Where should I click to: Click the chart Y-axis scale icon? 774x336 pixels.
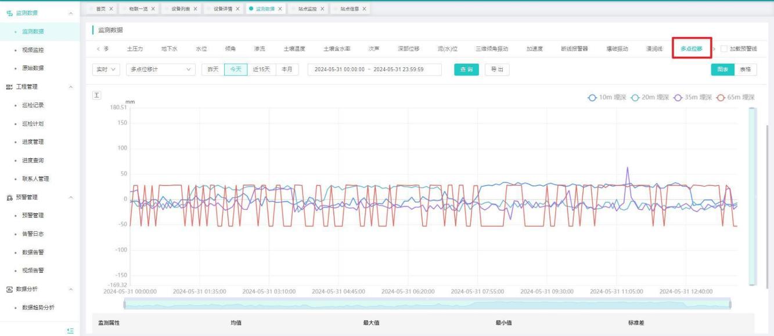(x=98, y=95)
